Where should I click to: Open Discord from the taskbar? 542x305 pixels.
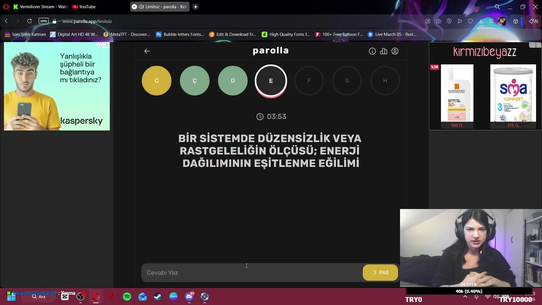click(189, 297)
